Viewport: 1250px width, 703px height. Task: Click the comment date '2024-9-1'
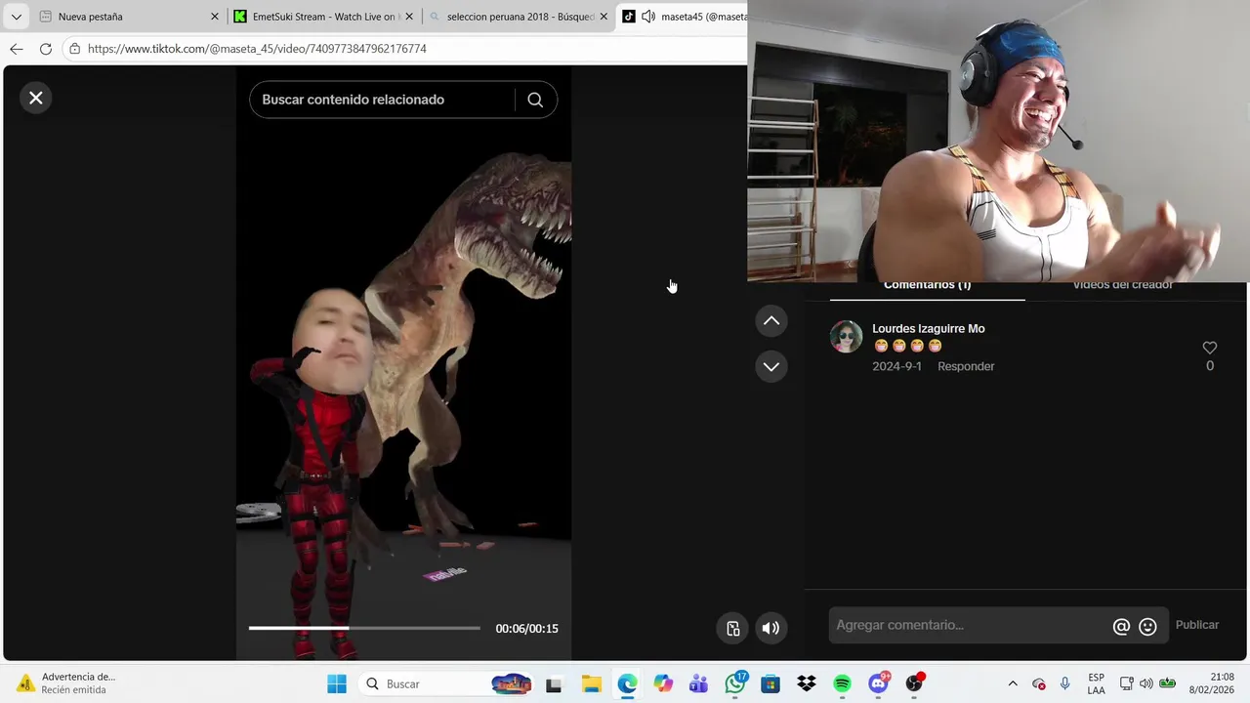click(896, 366)
